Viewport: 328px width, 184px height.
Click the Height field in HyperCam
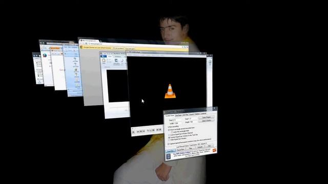[x=194, y=122]
